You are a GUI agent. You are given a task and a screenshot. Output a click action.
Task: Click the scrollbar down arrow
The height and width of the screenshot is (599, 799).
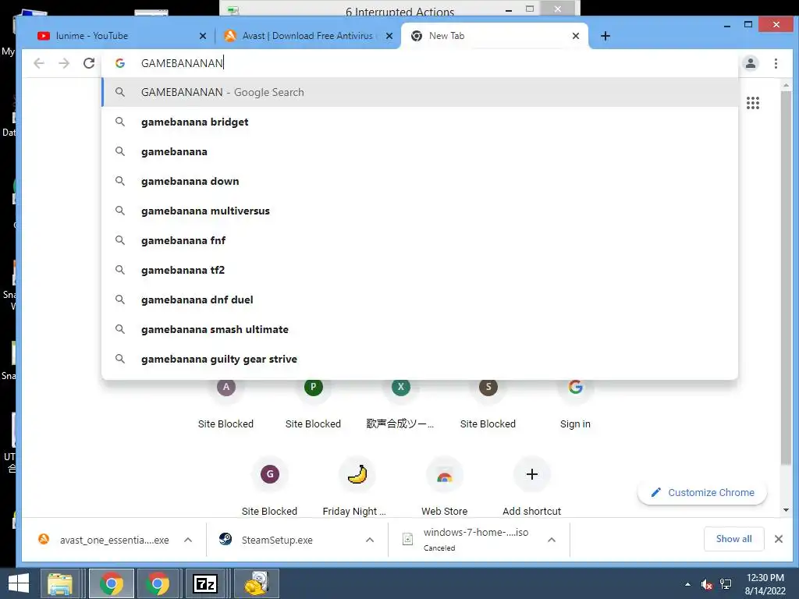pyautogui.click(x=786, y=510)
